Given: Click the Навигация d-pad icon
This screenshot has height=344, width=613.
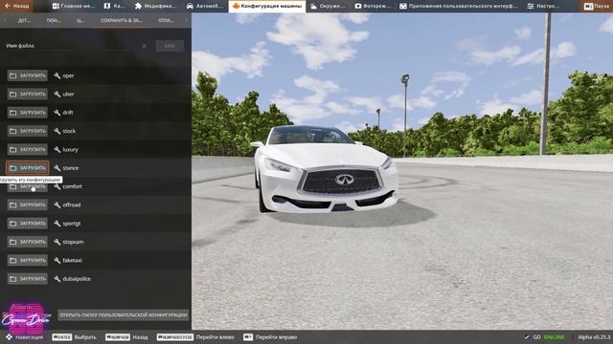Looking at the screenshot, I should pos(9,337).
